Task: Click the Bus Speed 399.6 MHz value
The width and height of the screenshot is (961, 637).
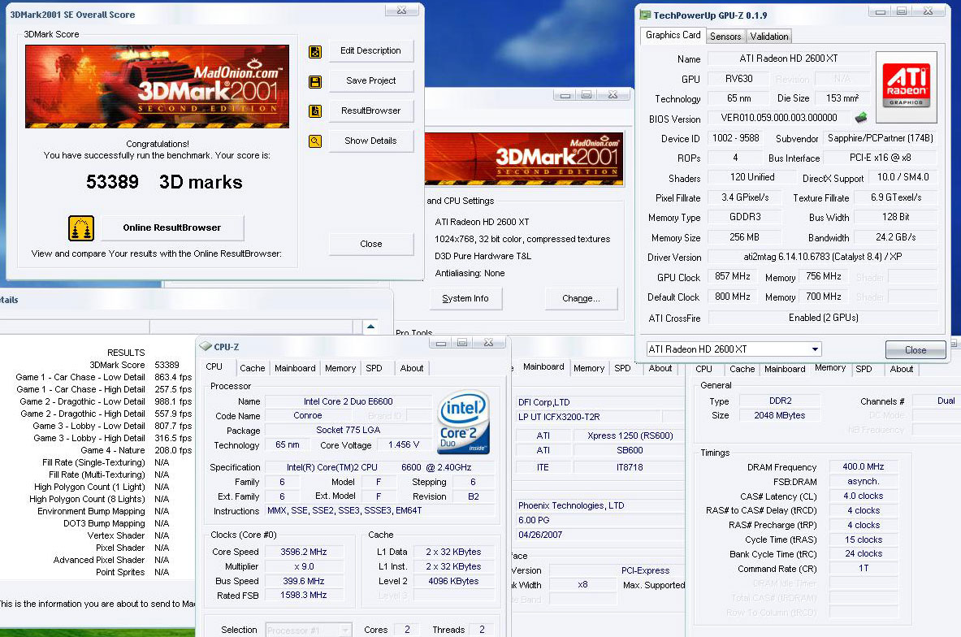Action: [303, 581]
